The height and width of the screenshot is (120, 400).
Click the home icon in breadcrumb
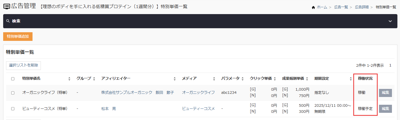[313, 7]
